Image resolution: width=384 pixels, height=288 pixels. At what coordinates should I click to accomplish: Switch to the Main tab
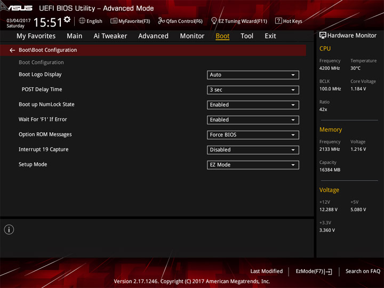pyautogui.click(x=75, y=36)
